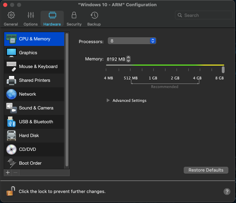Click the CPU & Memory chip icon
This screenshot has width=236, height=203.
click(x=11, y=39)
